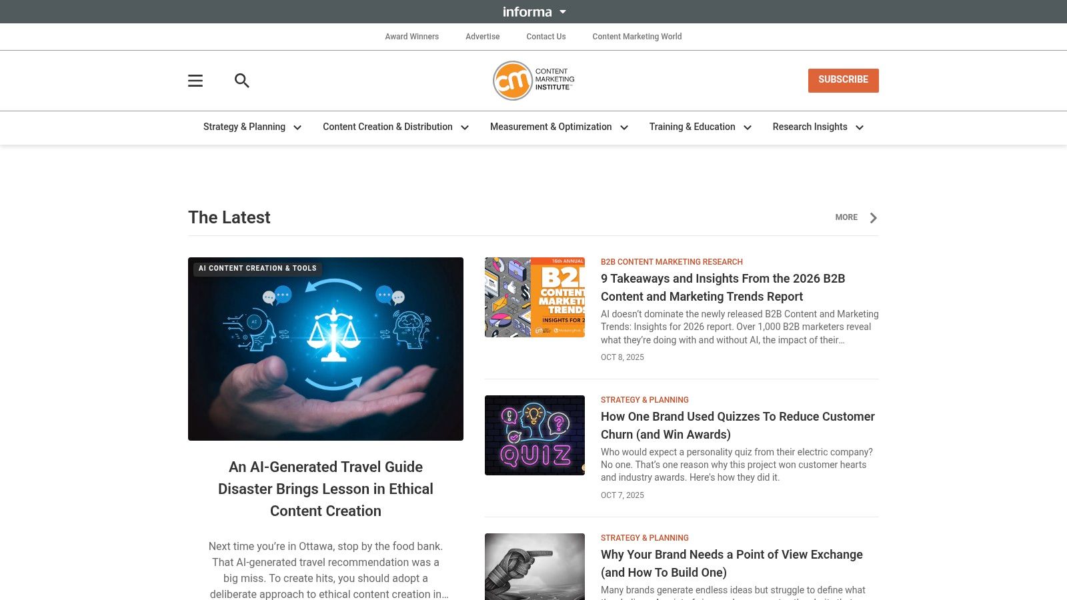1067x600 pixels.
Task: Open the hamburger menu icon
Action: point(195,81)
